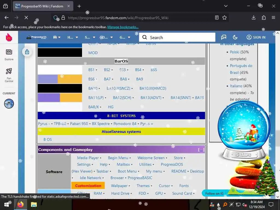Open the B OS link
280x210 pixels.
click(48, 139)
